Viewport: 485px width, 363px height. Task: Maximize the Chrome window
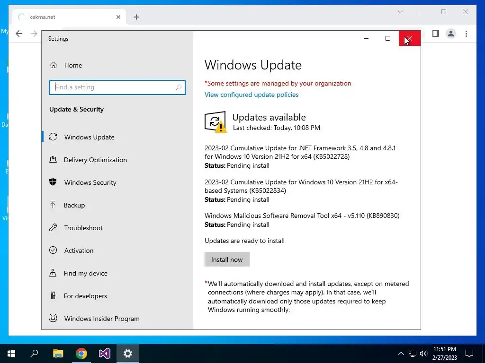pos(444,12)
